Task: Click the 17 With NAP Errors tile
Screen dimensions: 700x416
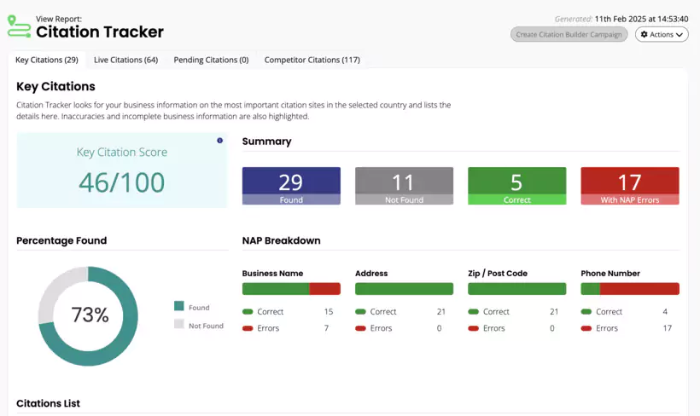Action: [x=630, y=186]
